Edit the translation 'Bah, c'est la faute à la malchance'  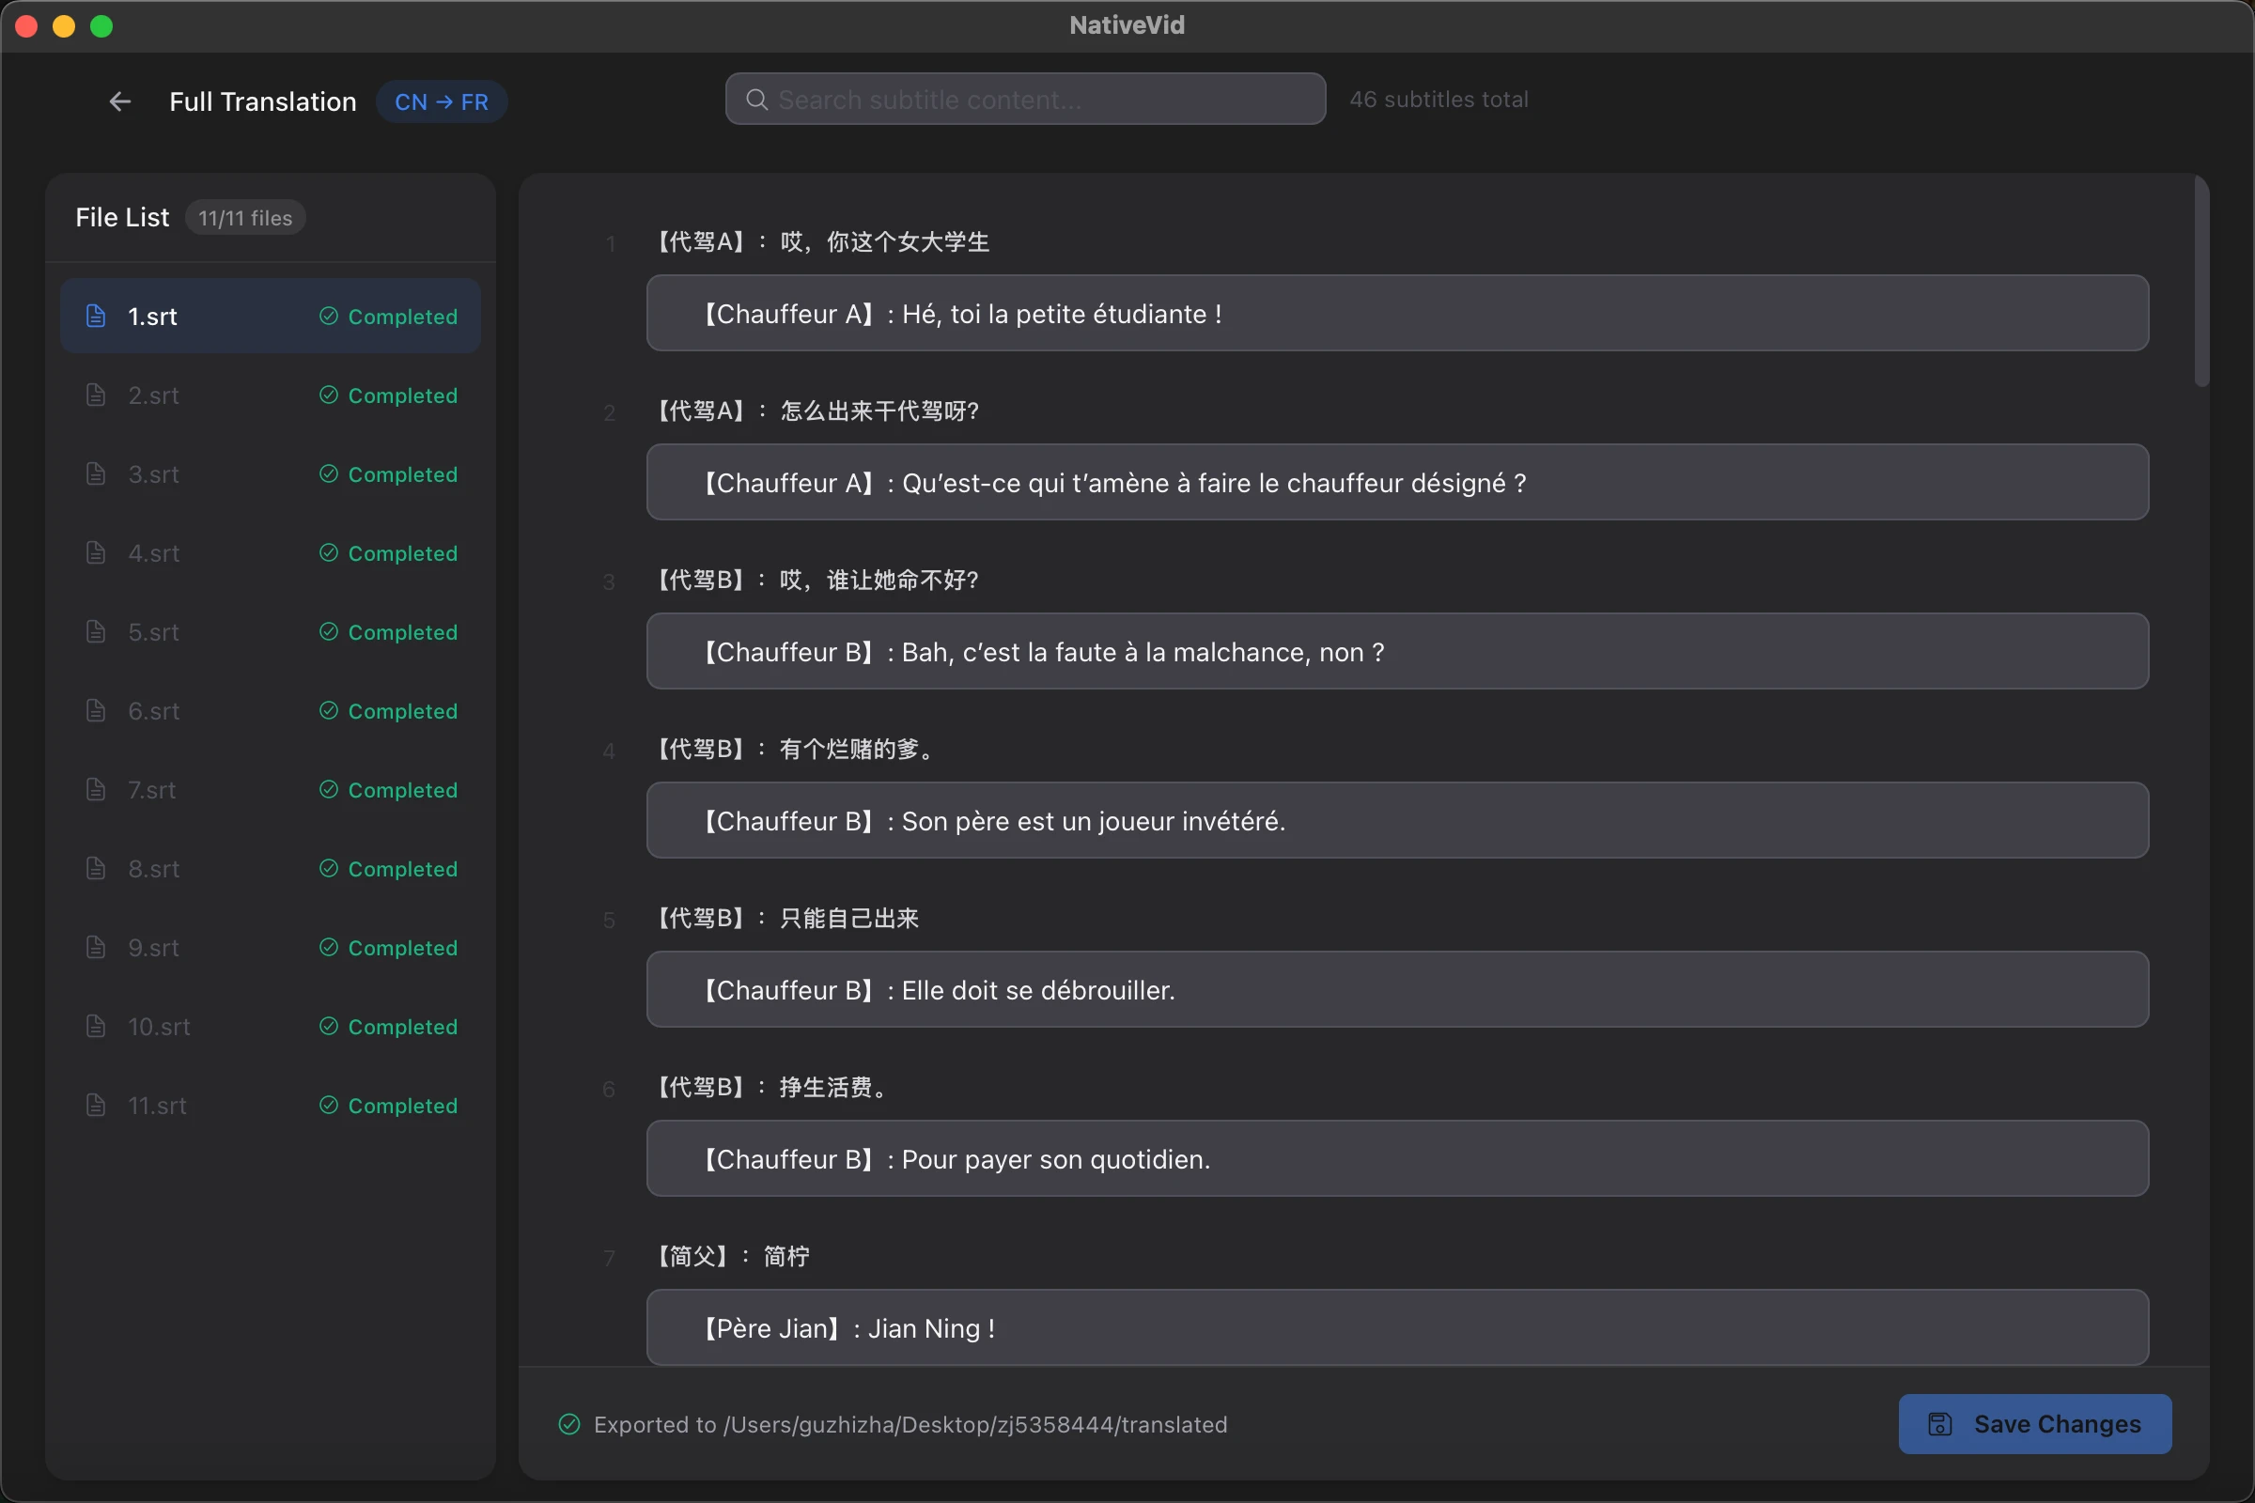(1398, 652)
